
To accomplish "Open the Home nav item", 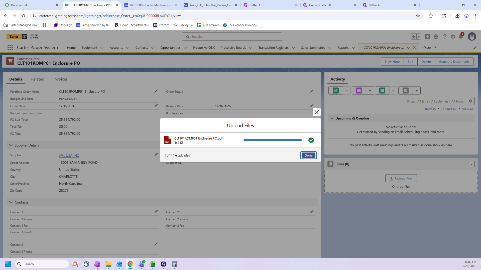I will pyautogui.click(x=71, y=48).
